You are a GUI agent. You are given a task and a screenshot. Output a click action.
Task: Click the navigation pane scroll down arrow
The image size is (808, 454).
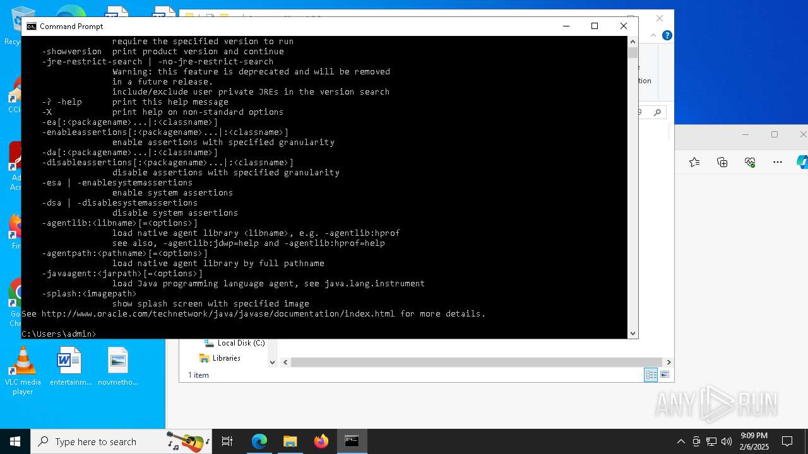(x=272, y=362)
